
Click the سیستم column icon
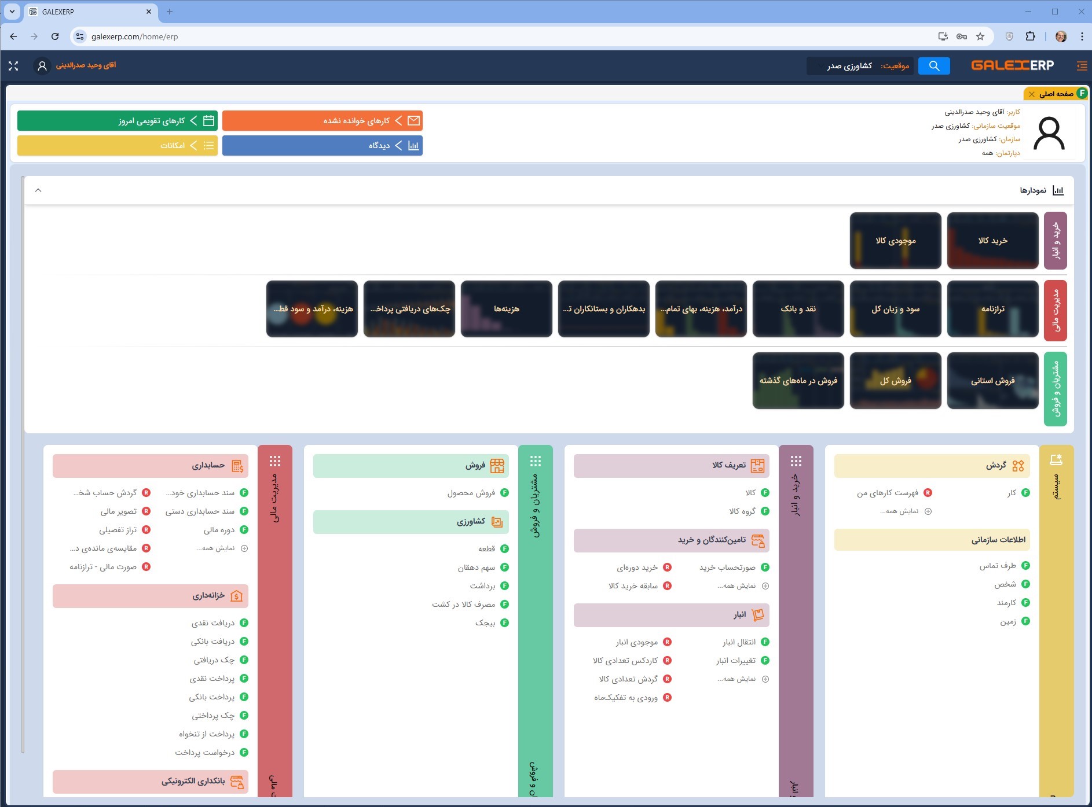click(x=1056, y=460)
